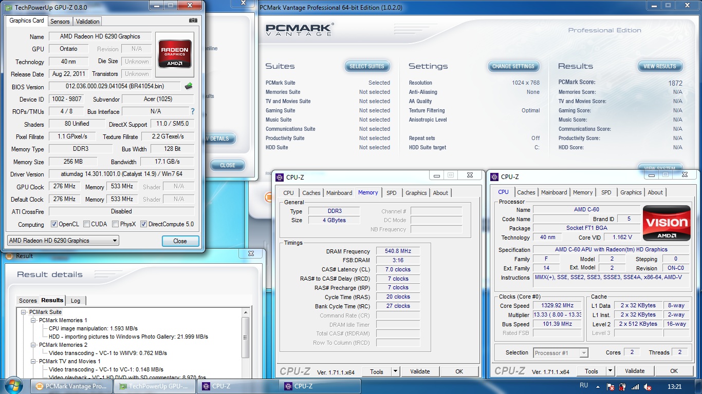The height and width of the screenshot is (394, 702).
Task: Open the Action Center flag icon
Action: pyautogui.click(x=610, y=387)
